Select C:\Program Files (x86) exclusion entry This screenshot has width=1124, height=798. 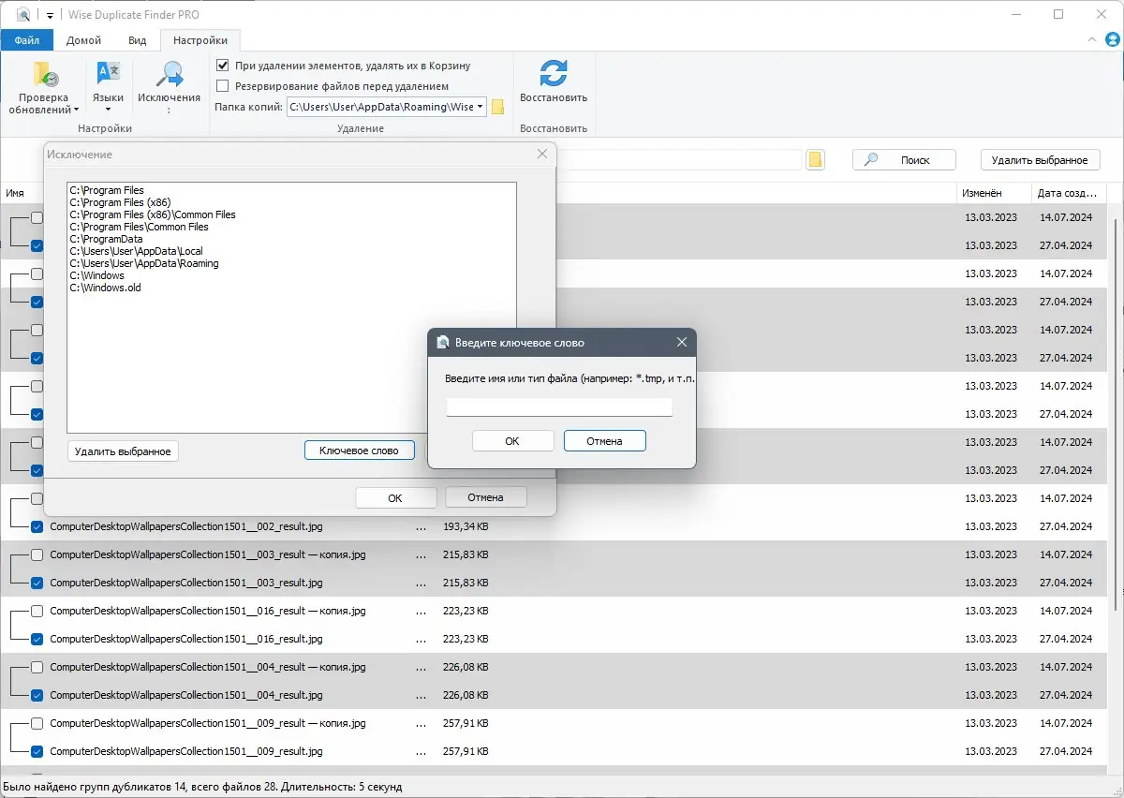pyautogui.click(x=120, y=202)
